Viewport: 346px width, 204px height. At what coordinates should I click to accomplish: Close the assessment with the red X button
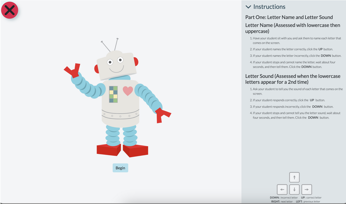tap(10, 10)
